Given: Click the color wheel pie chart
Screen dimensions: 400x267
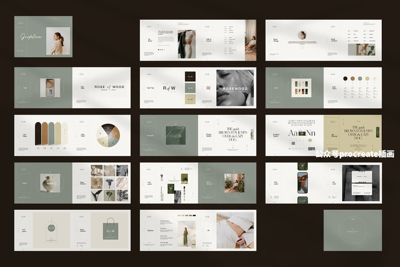Looking at the screenshot, I should pos(109,135).
